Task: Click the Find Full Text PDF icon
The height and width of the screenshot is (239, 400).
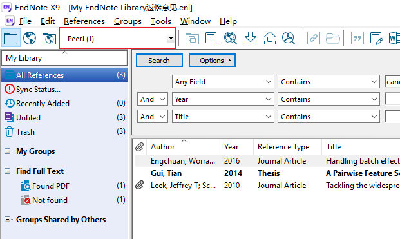Action: point(289,38)
